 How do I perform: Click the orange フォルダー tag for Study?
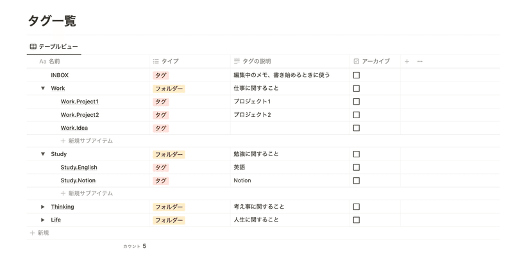[169, 154]
